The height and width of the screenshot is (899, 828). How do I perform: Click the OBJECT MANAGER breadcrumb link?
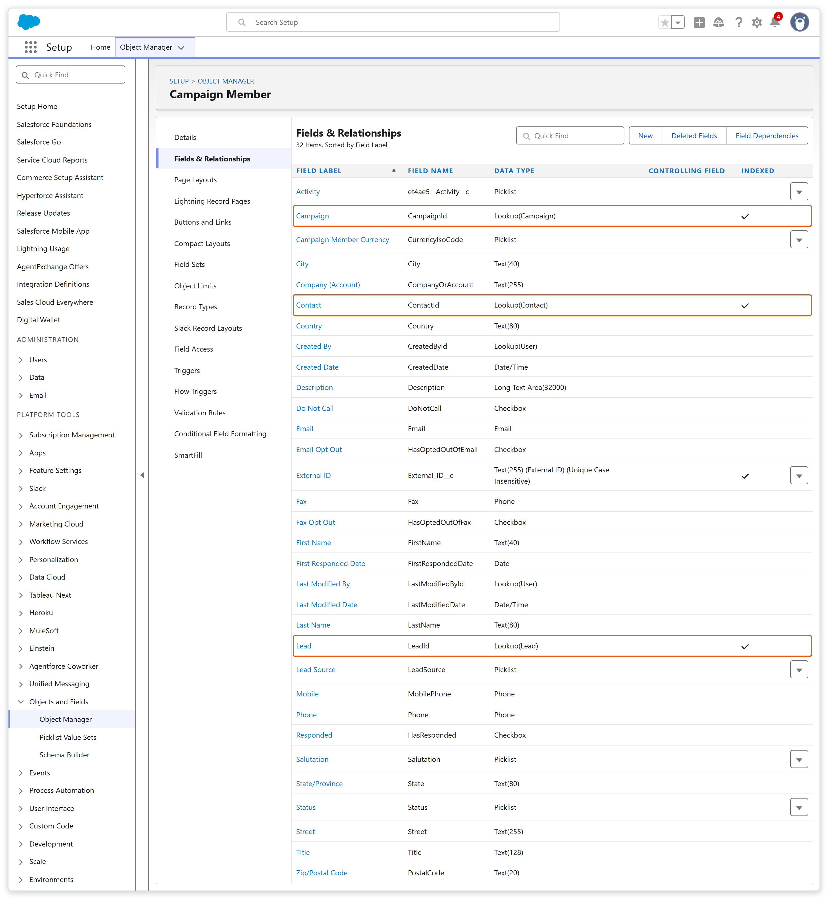tap(226, 81)
